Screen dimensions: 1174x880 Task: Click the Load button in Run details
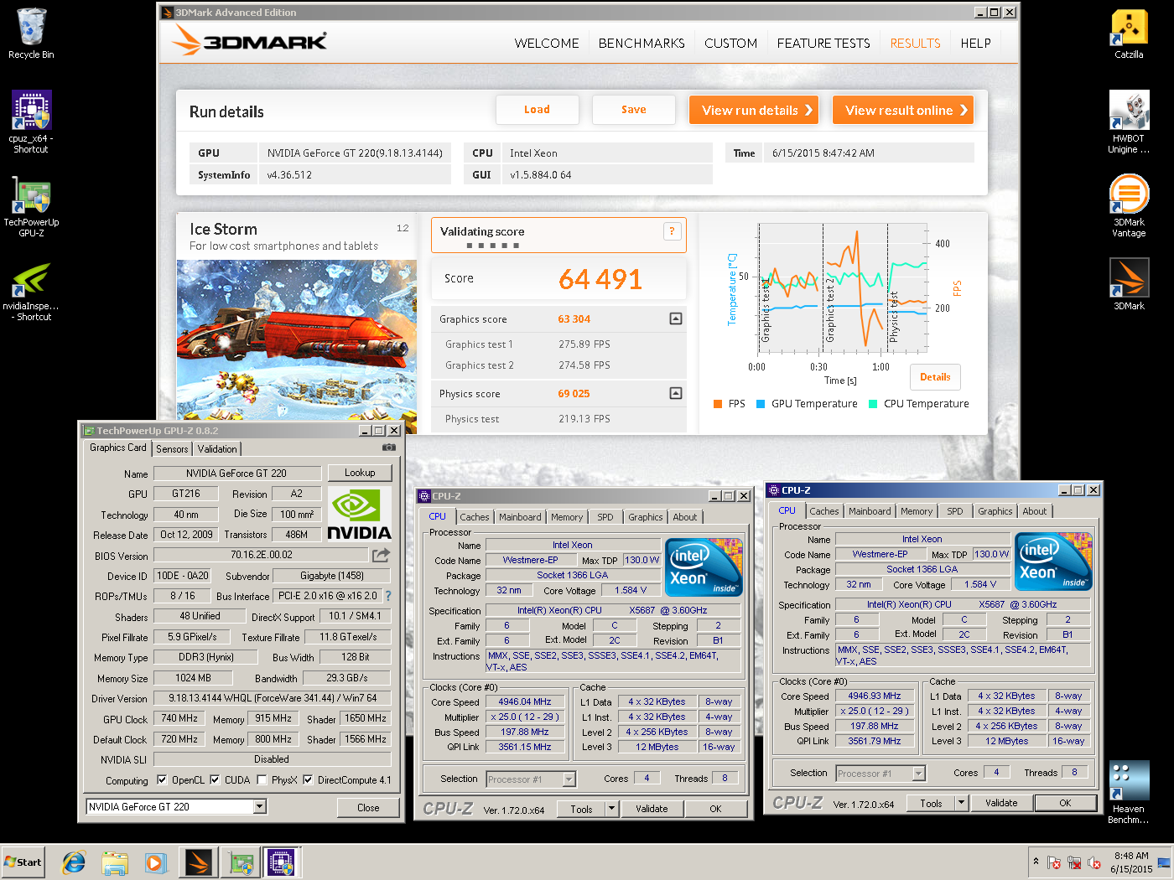538,110
